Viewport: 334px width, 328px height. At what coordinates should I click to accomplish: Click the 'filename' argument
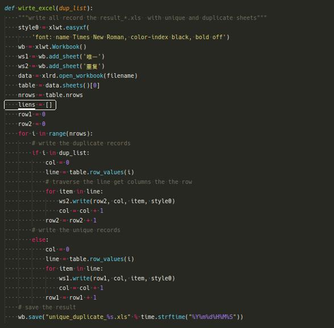(x=120, y=75)
